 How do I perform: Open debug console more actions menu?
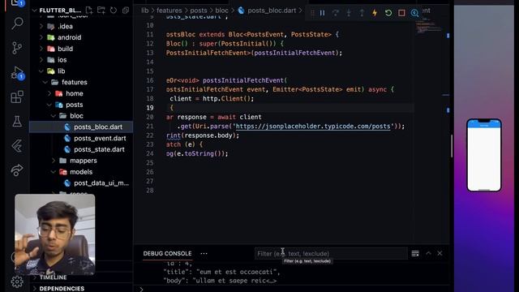(204, 254)
